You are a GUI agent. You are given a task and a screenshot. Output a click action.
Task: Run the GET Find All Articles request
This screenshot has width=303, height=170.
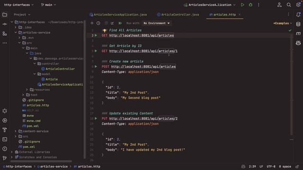[x=96, y=35]
